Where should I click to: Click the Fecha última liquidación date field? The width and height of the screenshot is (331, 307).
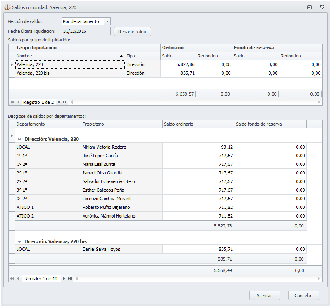pos(86,31)
